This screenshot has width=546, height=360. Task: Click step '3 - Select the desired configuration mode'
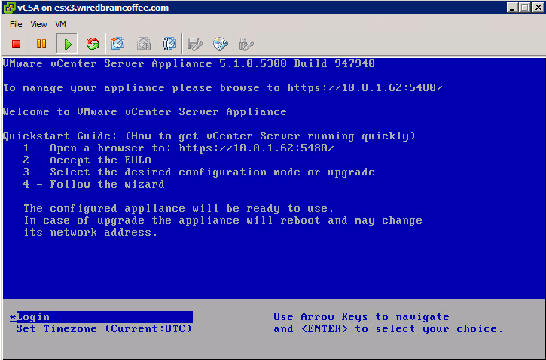point(199,172)
